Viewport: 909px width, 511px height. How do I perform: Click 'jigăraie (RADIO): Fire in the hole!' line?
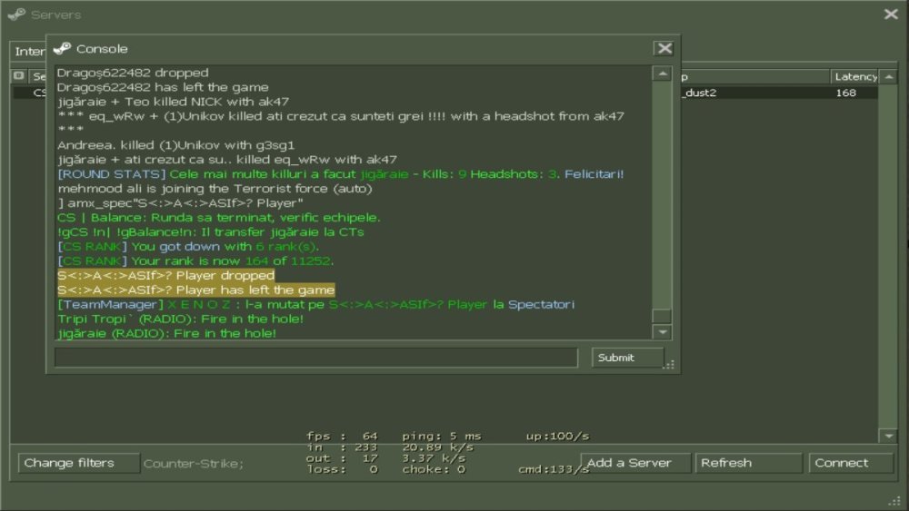tap(167, 333)
